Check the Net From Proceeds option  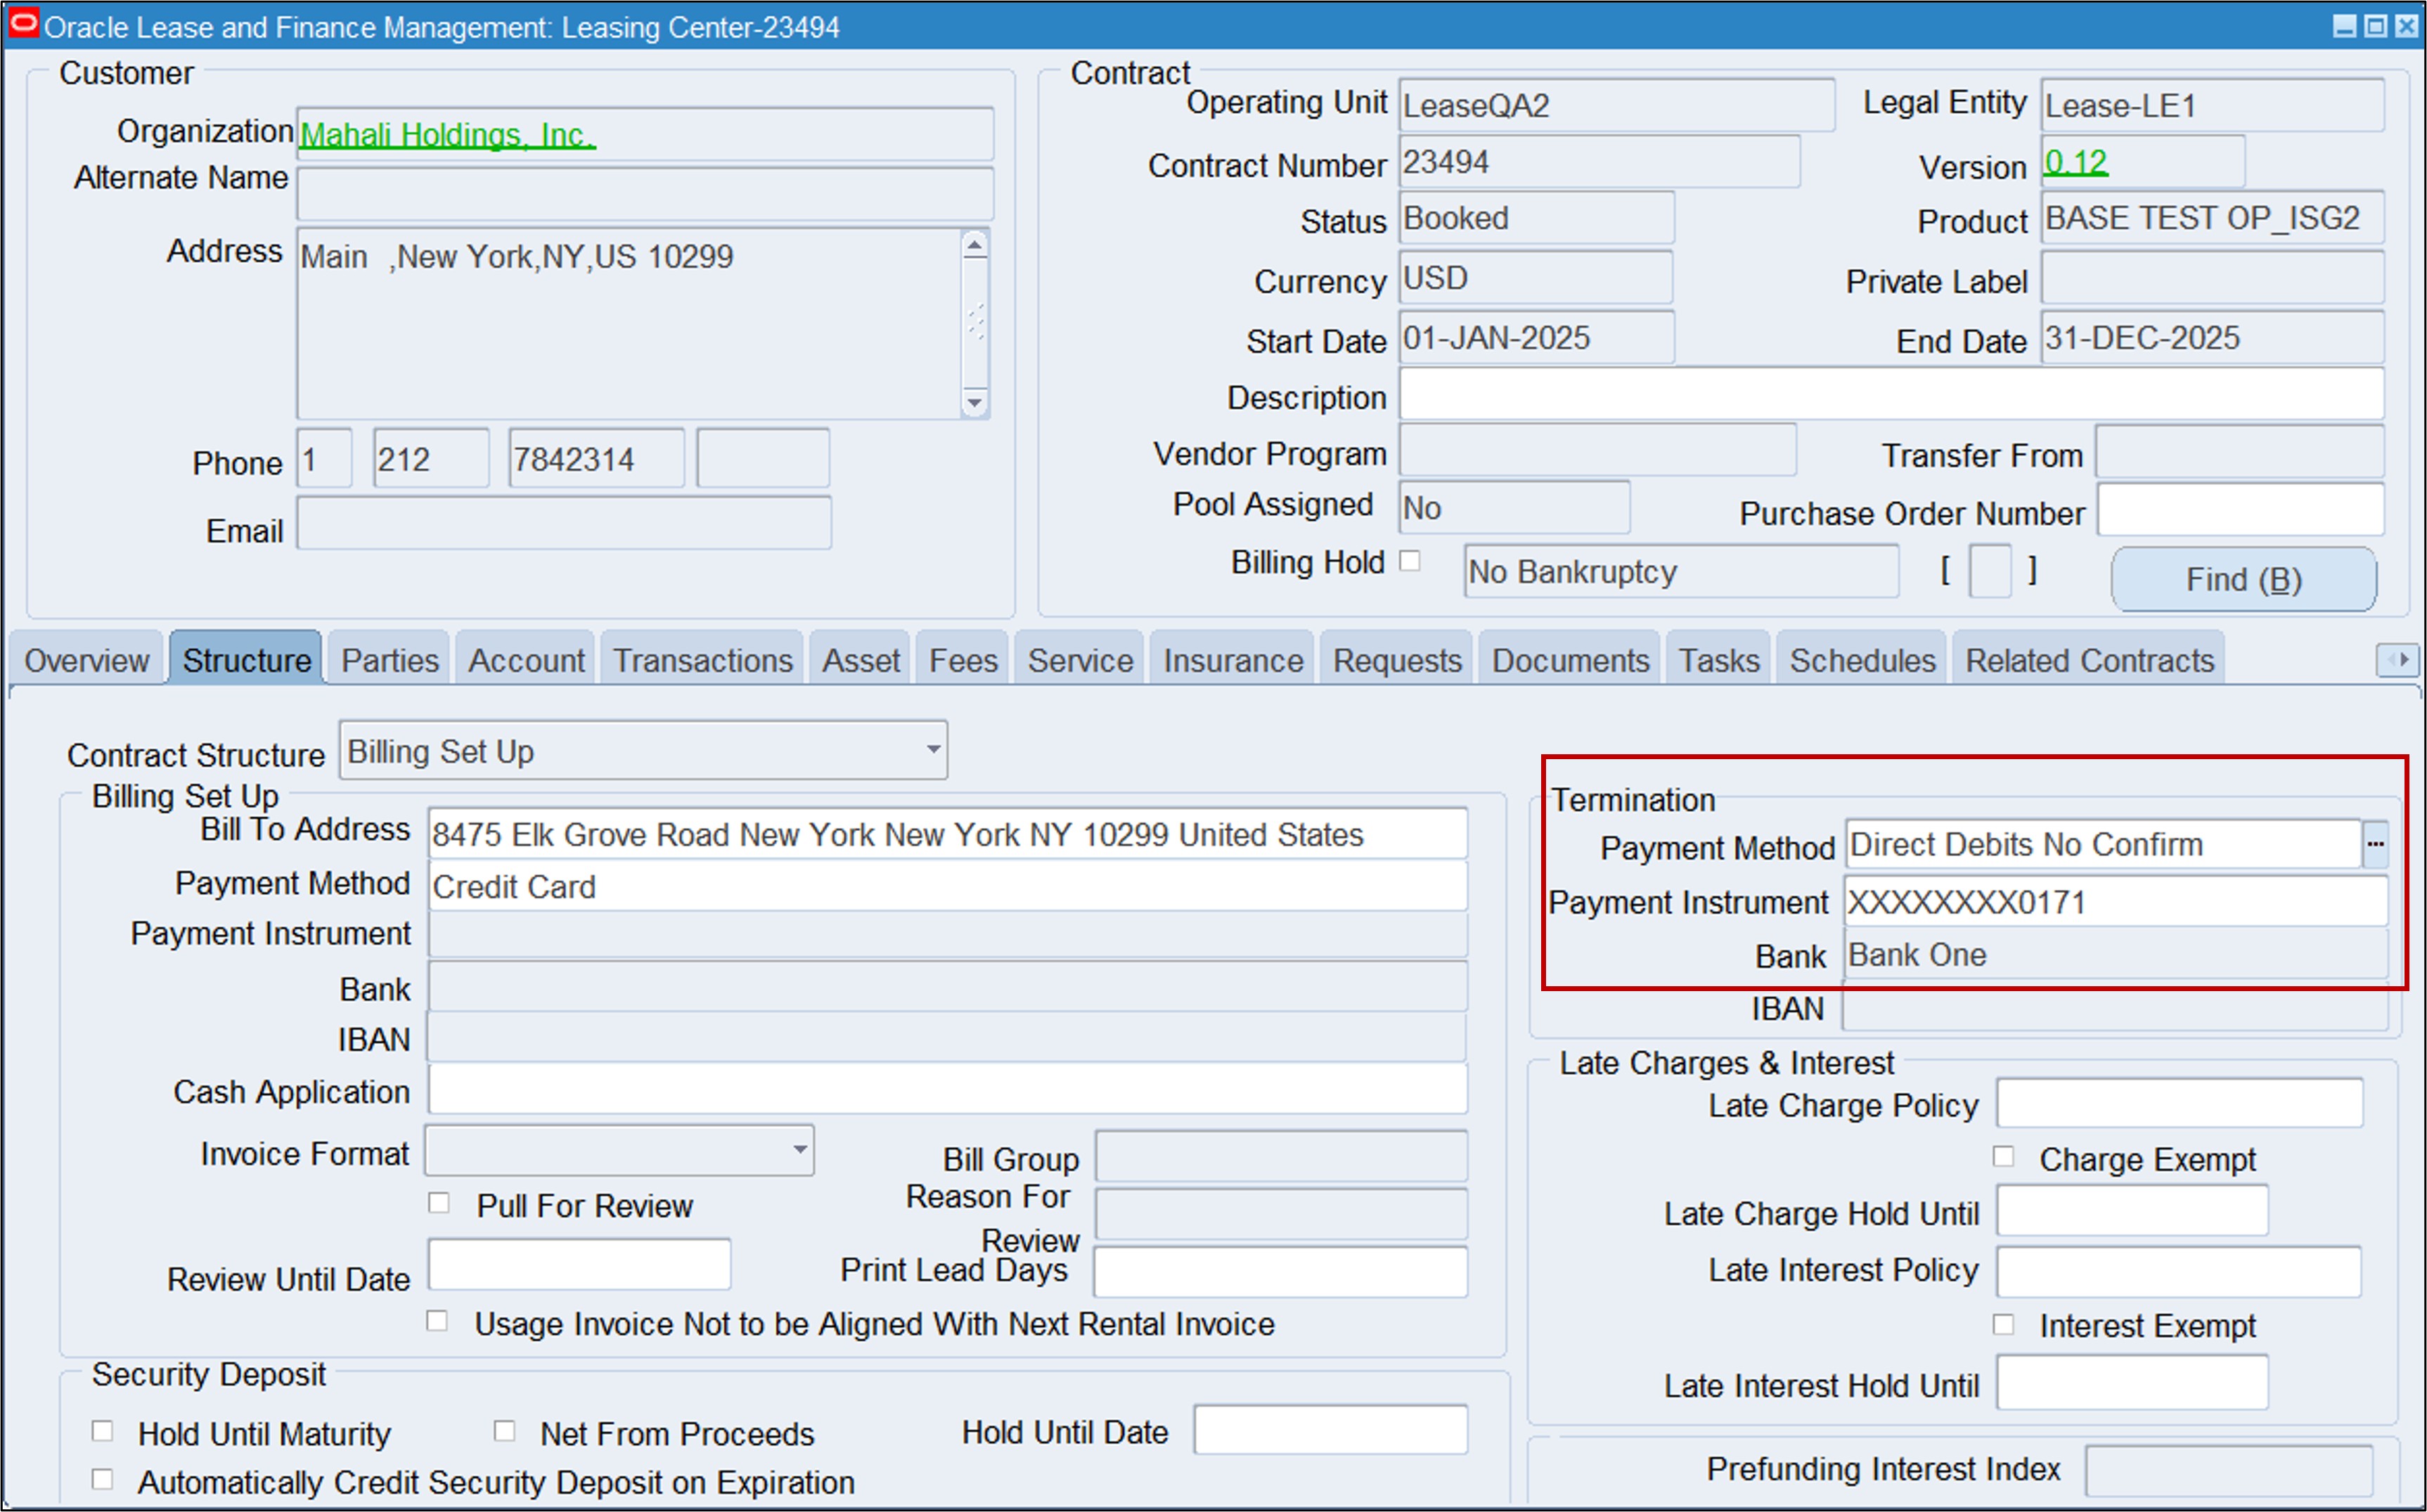pyautogui.click(x=505, y=1431)
